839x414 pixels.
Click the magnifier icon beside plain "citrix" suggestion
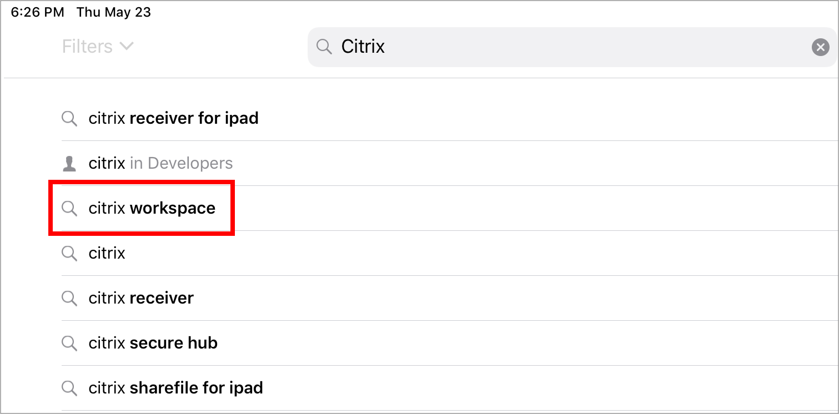(x=69, y=253)
